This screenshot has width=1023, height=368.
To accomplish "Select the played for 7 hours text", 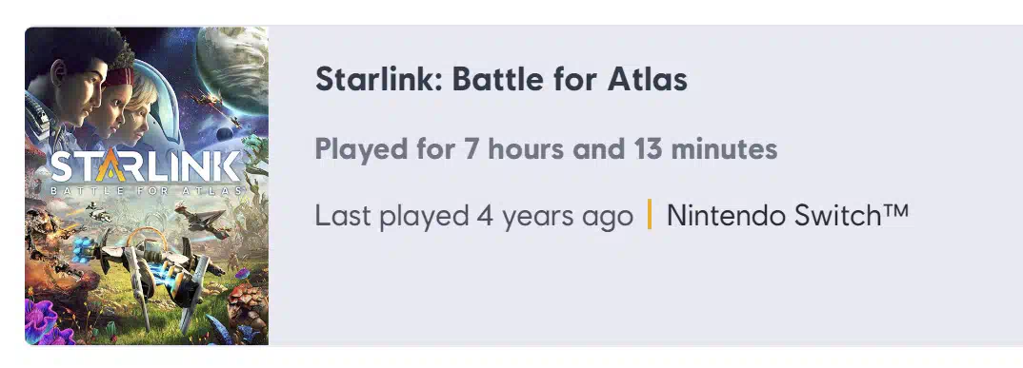I will [546, 149].
